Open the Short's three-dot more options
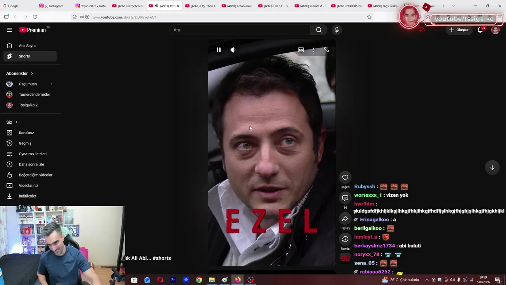Viewport: 506px width, 285px height. pyautogui.click(x=313, y=50)
